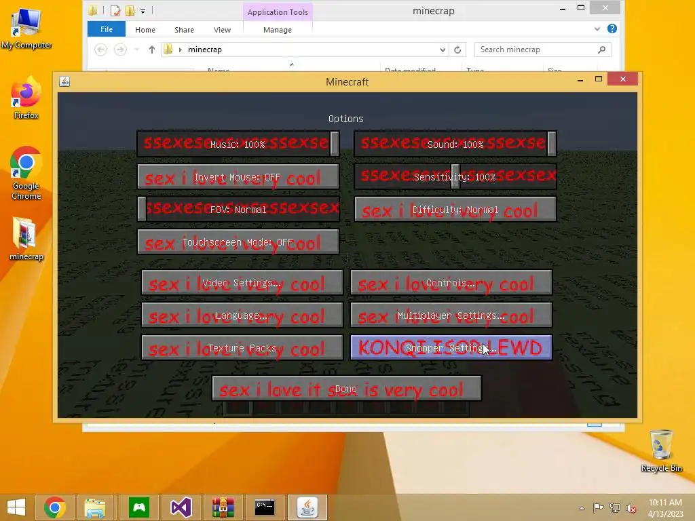
Task: Open My Computer desktop icon
Action: pyautogui.click(x=26, y=28)
